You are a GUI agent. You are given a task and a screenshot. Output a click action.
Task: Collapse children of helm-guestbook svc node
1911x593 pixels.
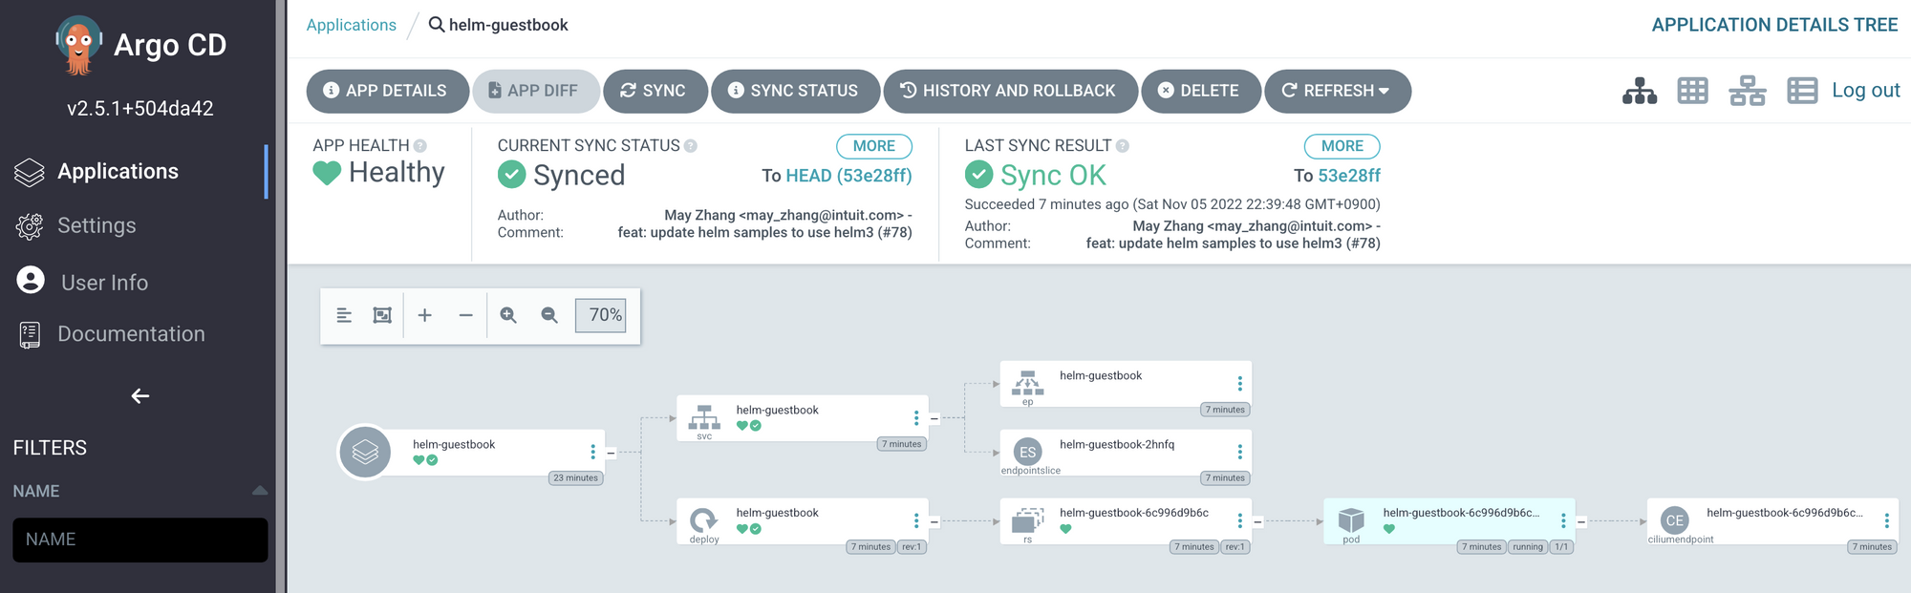934,418
